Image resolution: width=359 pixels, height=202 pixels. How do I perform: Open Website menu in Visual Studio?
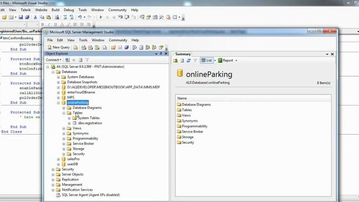(41, 10)
